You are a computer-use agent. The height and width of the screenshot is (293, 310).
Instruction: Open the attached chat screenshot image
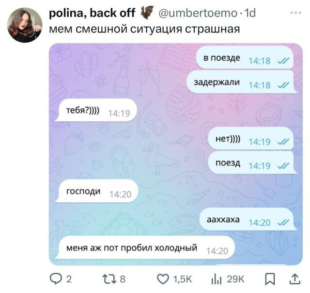pyautogui.click(x=175, y=154)
